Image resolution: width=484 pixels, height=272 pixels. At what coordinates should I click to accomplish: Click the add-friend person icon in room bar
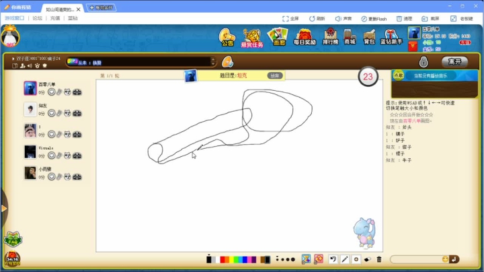[x=23, y=65]
